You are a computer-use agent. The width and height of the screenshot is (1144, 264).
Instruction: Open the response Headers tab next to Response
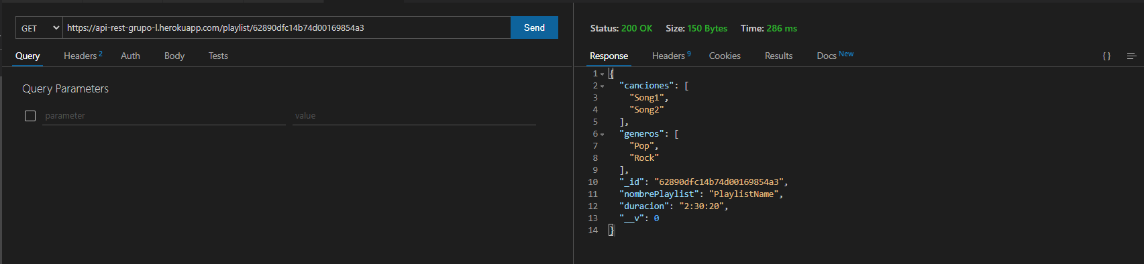point(671,56)
